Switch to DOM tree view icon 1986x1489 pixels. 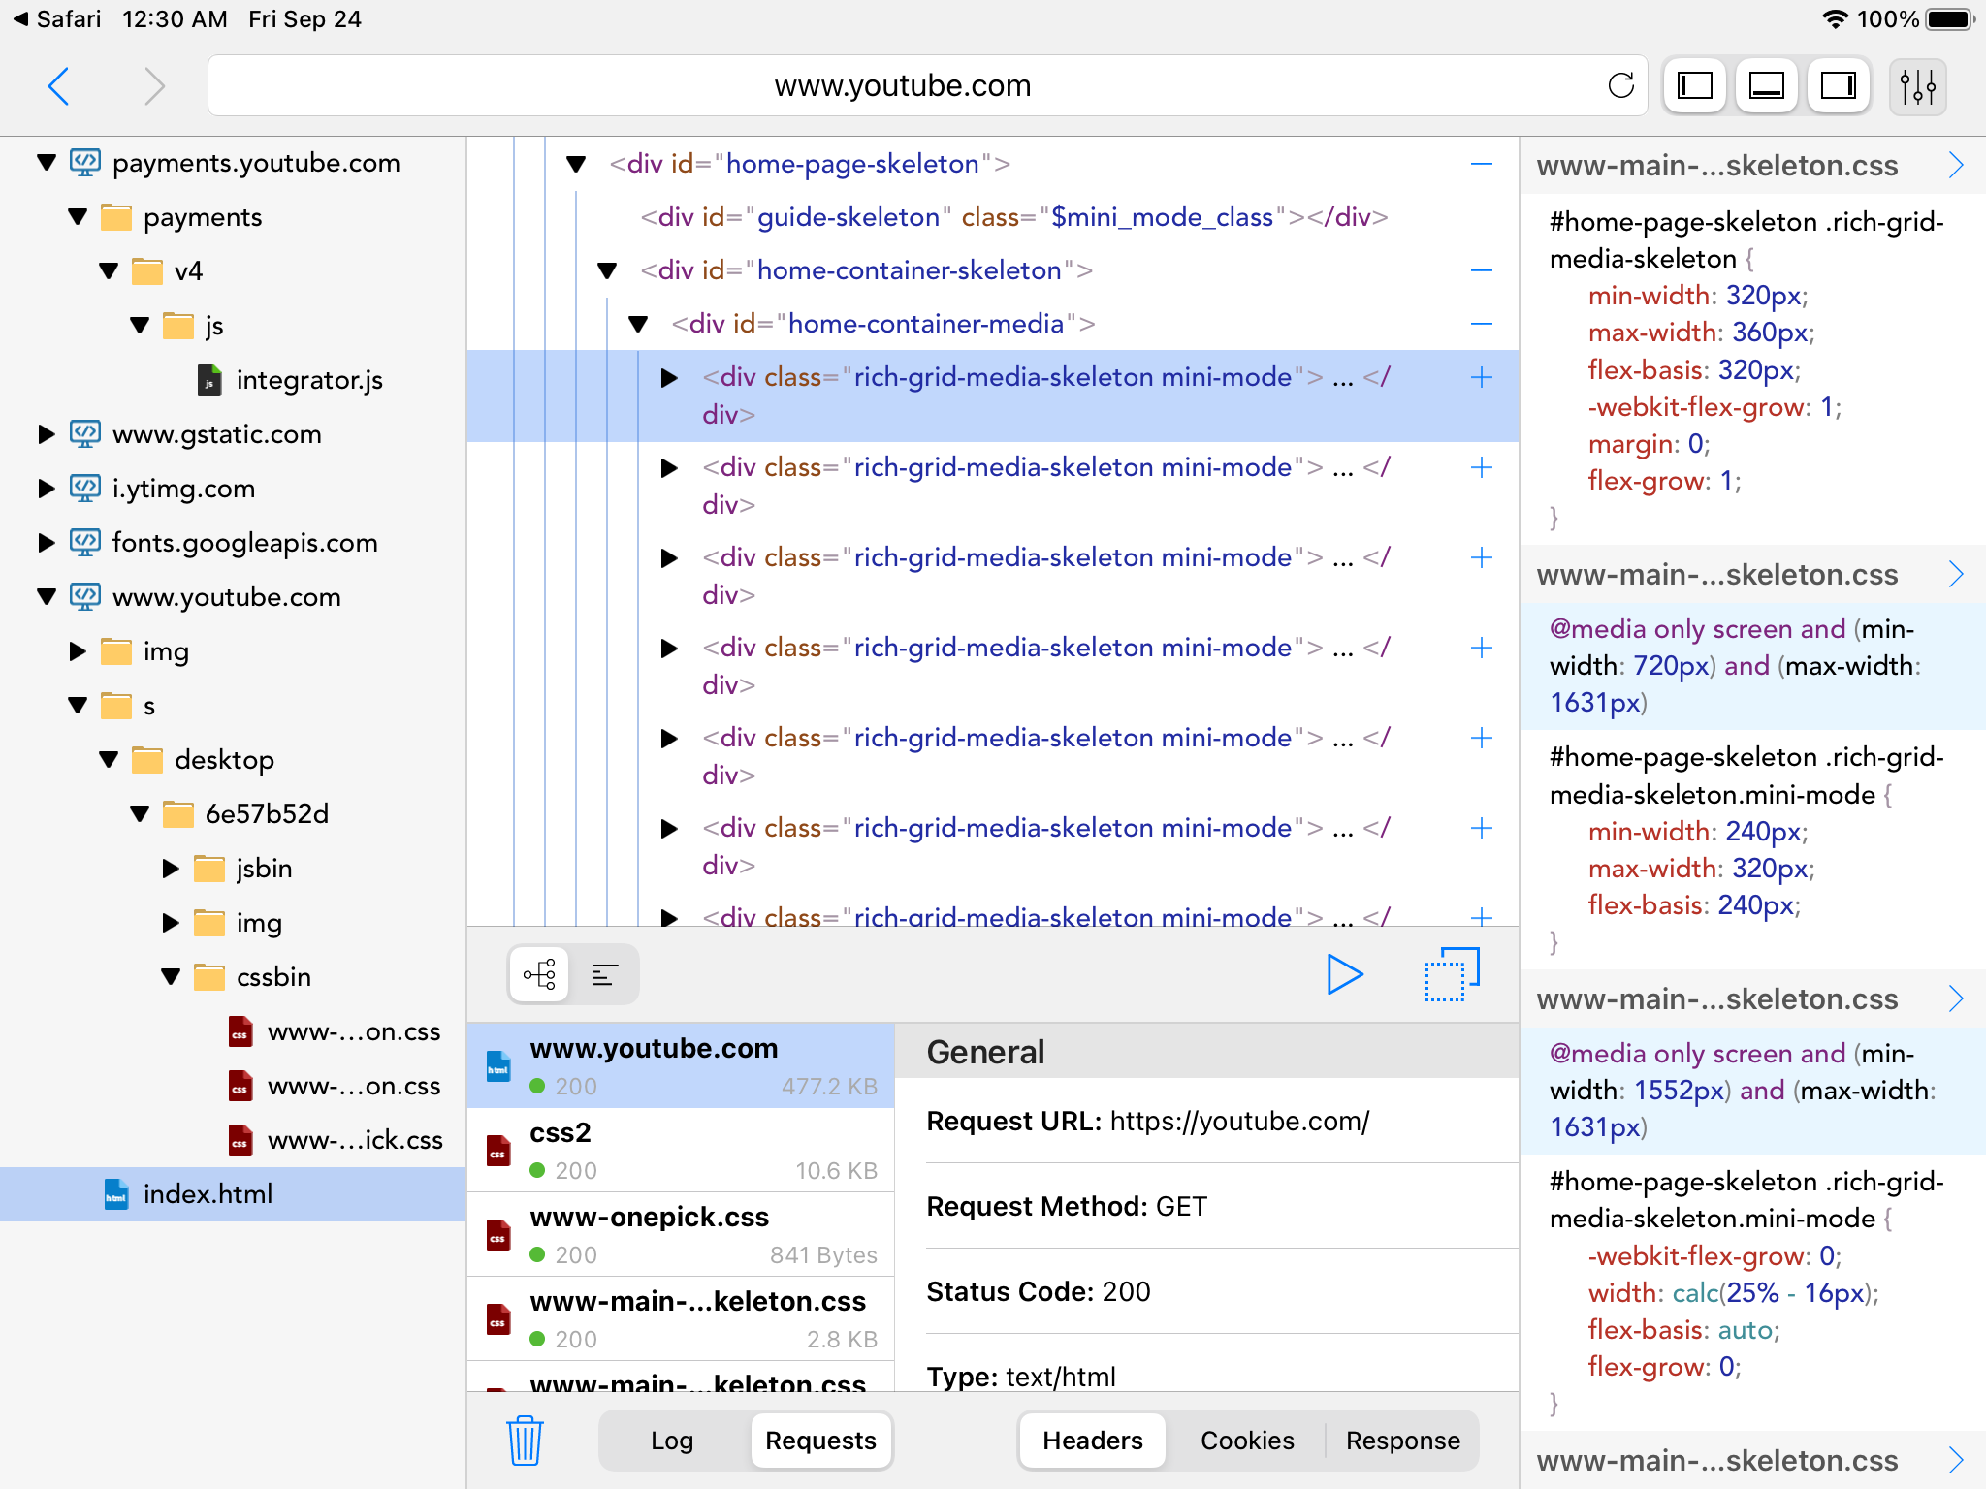(x=539, y=974)
